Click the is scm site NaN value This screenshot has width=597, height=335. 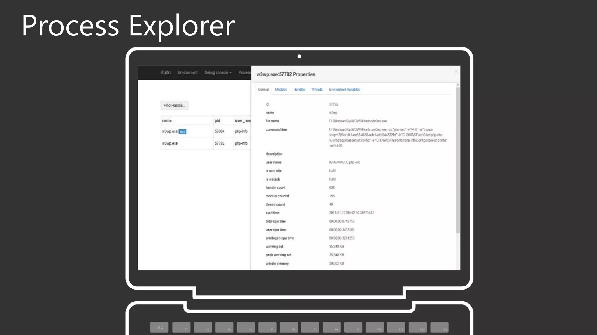coord(332,171)
